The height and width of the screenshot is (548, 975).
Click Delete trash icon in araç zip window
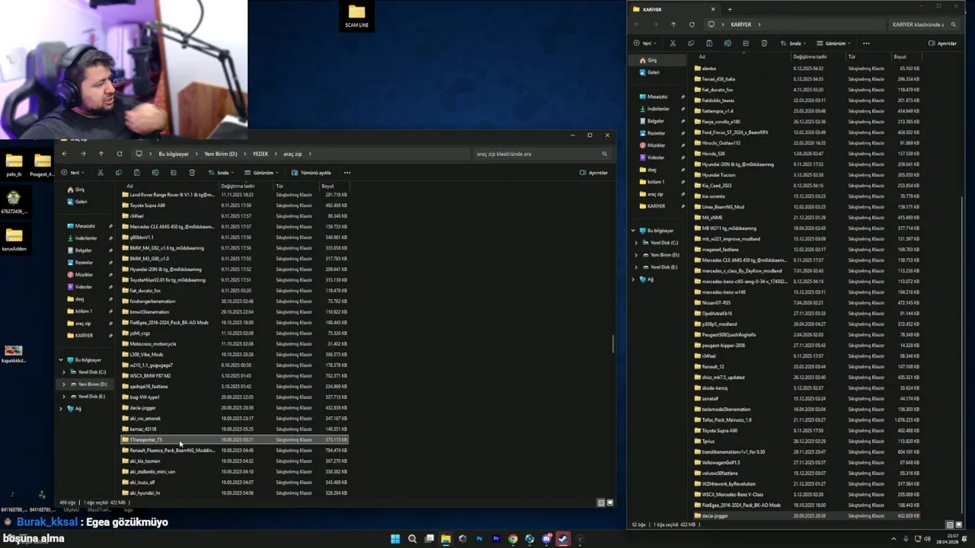[191, 173]
